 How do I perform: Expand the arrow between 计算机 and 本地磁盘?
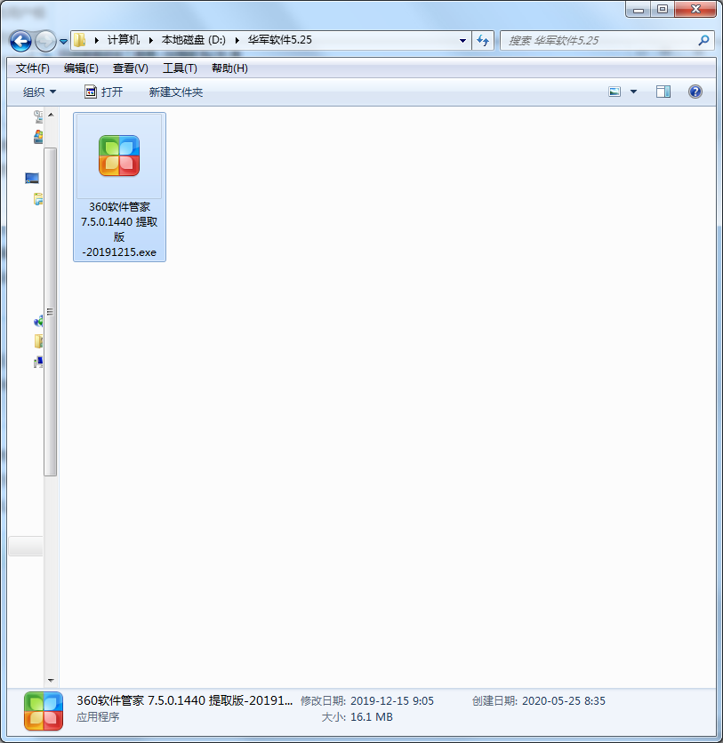click(151, 40)
